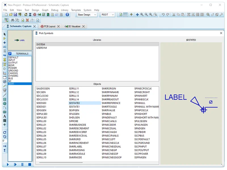The width and height of the screenshot is (227, 170).
Task: Switch to the PCB Layout tab
Action: [x=50, y=26]
